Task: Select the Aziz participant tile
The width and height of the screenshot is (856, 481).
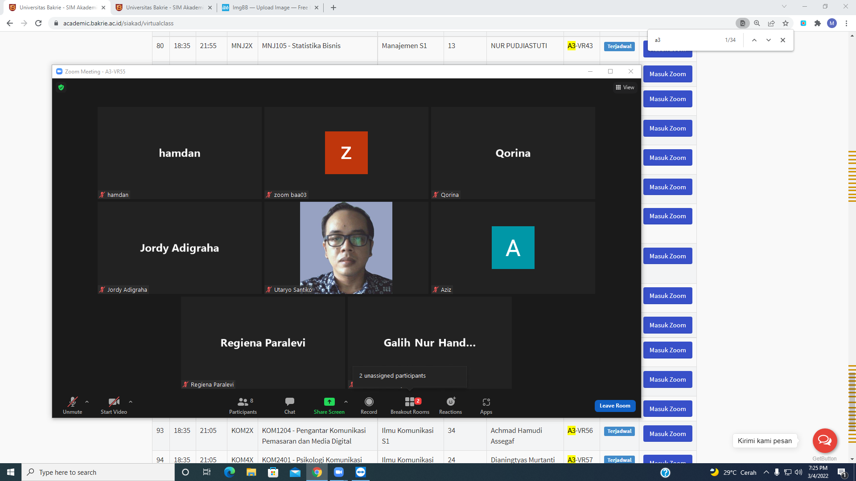Action: (x=513, y=248)
